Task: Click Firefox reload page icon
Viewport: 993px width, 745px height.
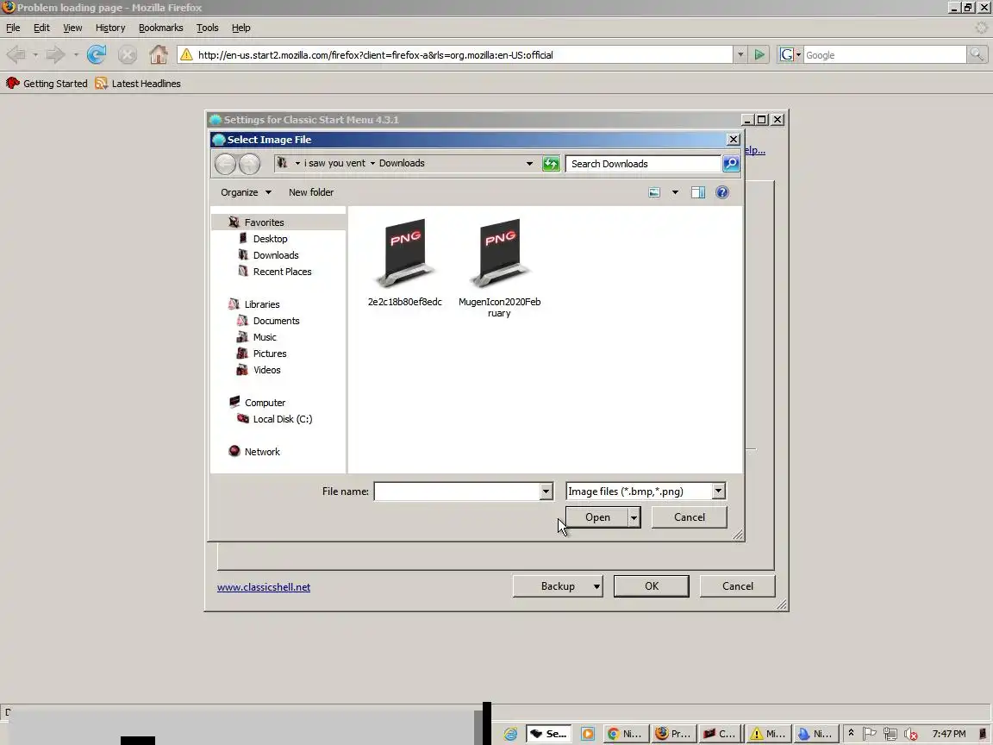Action: tap(97, 54)
